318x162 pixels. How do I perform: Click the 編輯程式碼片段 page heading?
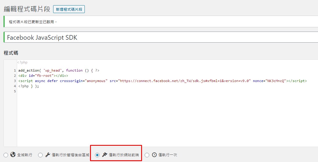click(27, 9)
